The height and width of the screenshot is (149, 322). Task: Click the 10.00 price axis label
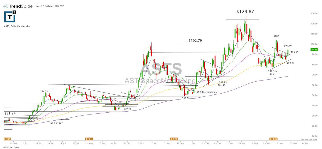314,136
